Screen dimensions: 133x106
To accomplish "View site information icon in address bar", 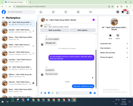I will tap(14, 7).
